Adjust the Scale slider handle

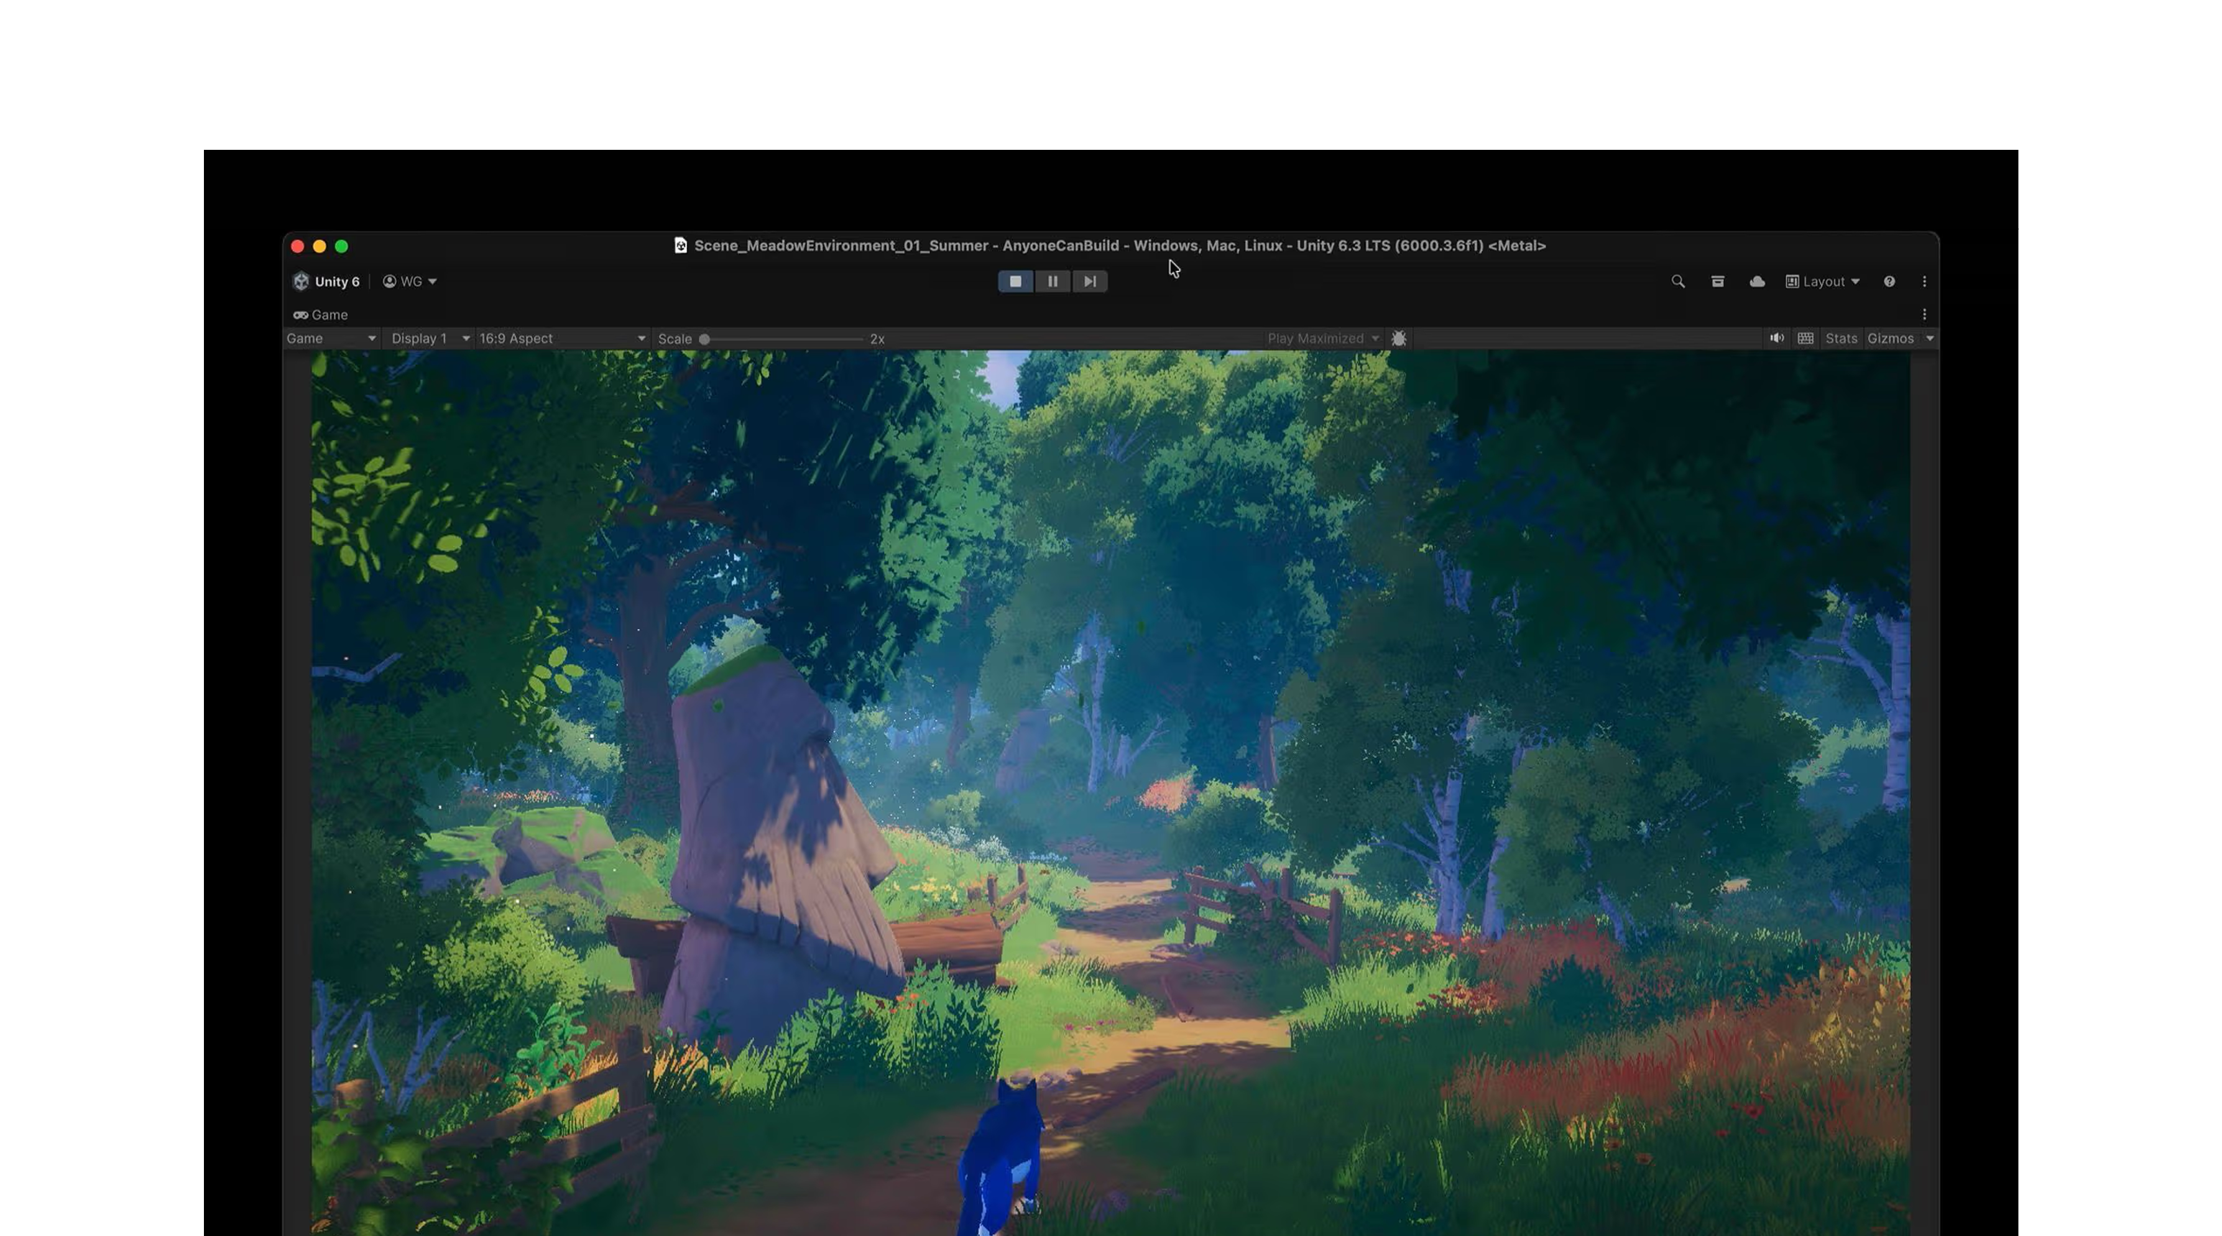click(705, 339)
